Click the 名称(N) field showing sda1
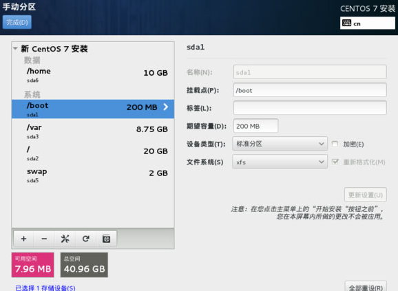Screen dimensions: 398x291 click(310, 72)
